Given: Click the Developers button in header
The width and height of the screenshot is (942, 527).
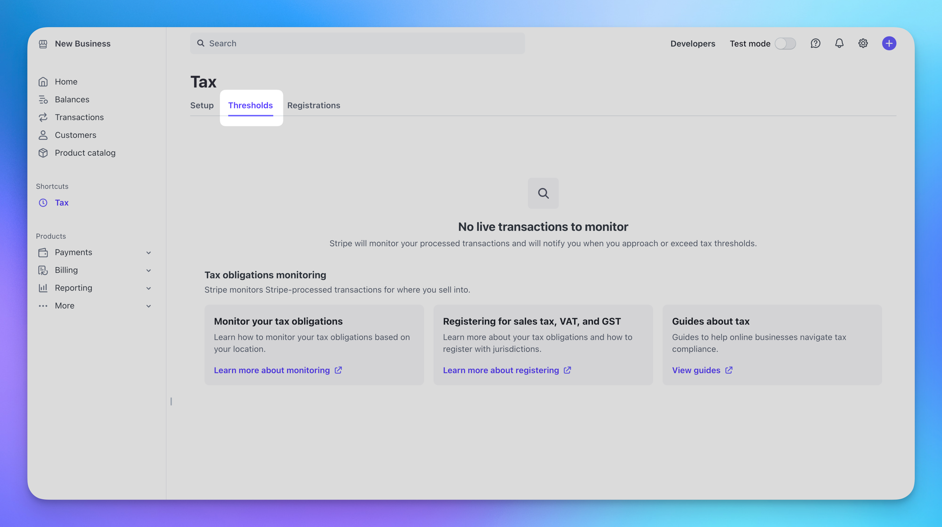Looking at the screenshot, I should 692,44.
